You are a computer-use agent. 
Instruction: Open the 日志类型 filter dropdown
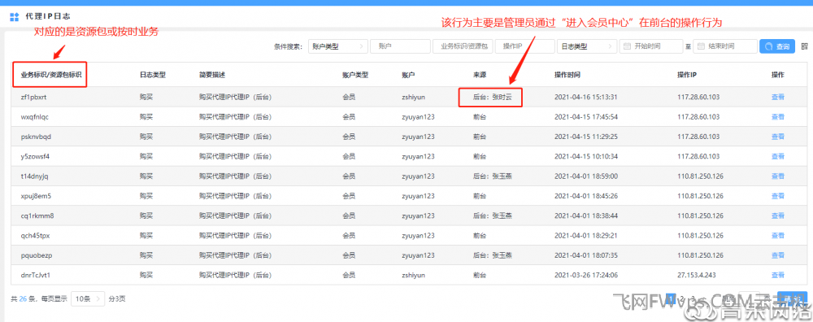[x=587, y=46]
